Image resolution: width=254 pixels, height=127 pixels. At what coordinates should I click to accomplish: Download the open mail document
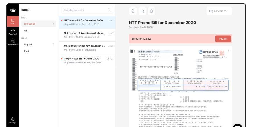(133, 11)
